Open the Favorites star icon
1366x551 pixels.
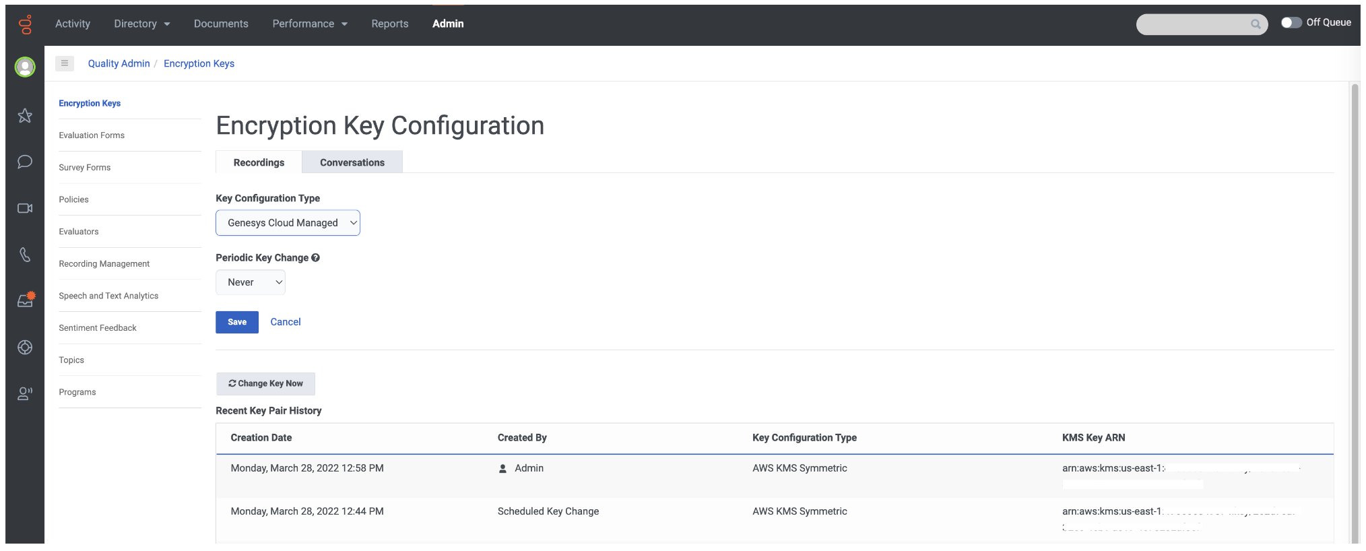click(x=25, y=116)
